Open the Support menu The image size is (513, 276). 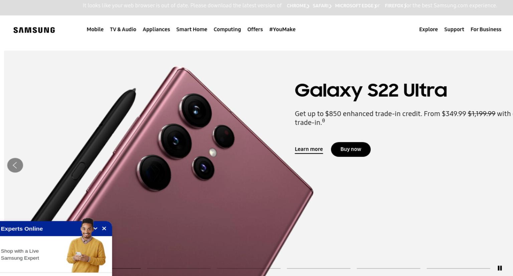click(x=454, y=29)
